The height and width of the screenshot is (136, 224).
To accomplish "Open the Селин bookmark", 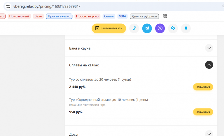I will coord(109,16).
